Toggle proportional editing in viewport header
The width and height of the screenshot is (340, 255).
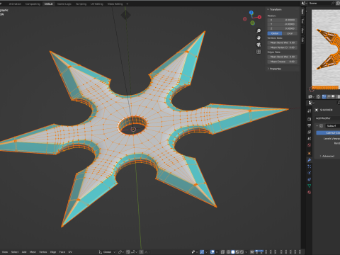tap(141, 252)
